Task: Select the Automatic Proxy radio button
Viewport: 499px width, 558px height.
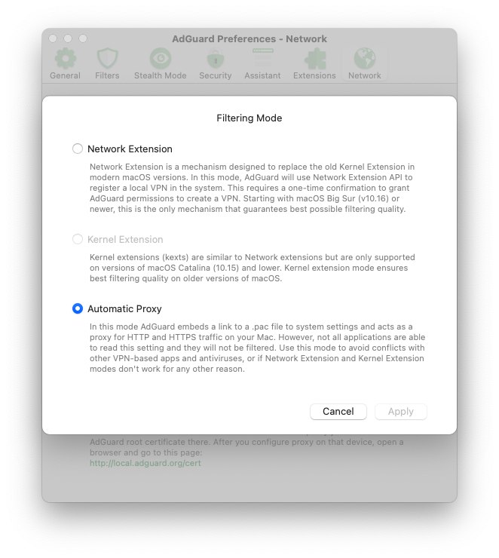Action: pyautogui.click(x=78, y=308)
